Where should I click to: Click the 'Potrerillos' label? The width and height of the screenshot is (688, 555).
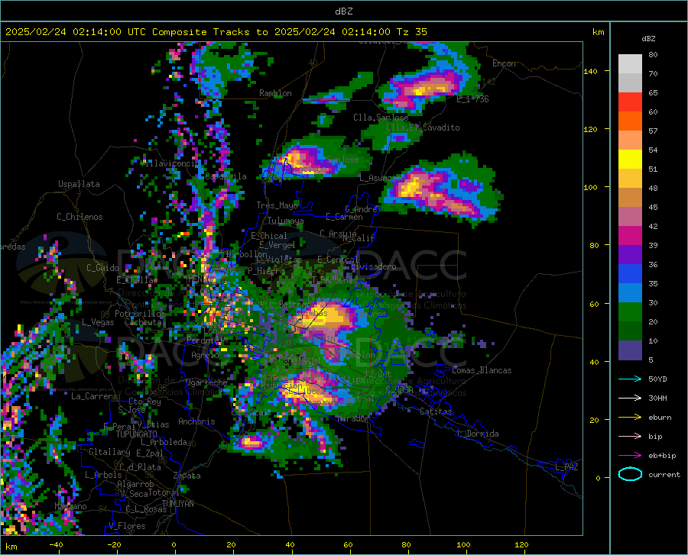click(x=140, y=314)
